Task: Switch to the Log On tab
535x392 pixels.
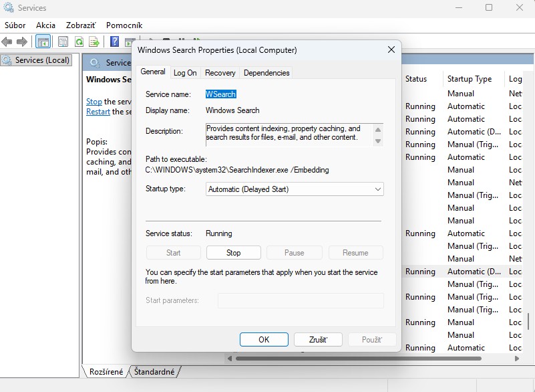Action: click(185, 73)
